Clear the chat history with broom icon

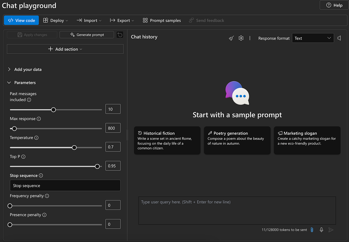[231, 38]
